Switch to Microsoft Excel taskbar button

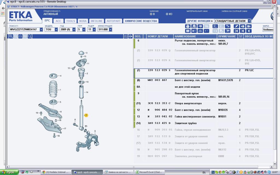(x=149, y=172)
